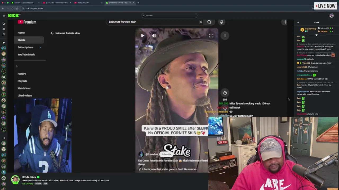Screen dimensions: 339x190
Task: Click the projectbabyna chat username
Action: pyautogui.click(x=303, y=92)
